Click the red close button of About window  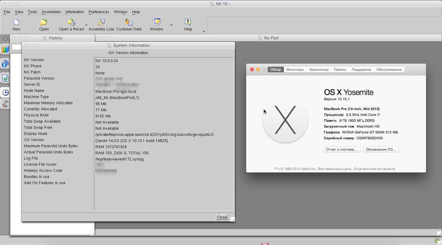pyautogui.click(x=252, y=69)
